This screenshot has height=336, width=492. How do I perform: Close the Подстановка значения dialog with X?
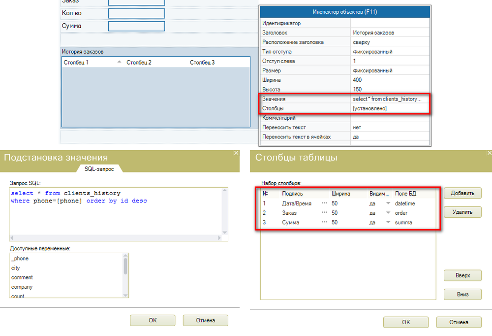pyautogui.click(x=236, y=153)
